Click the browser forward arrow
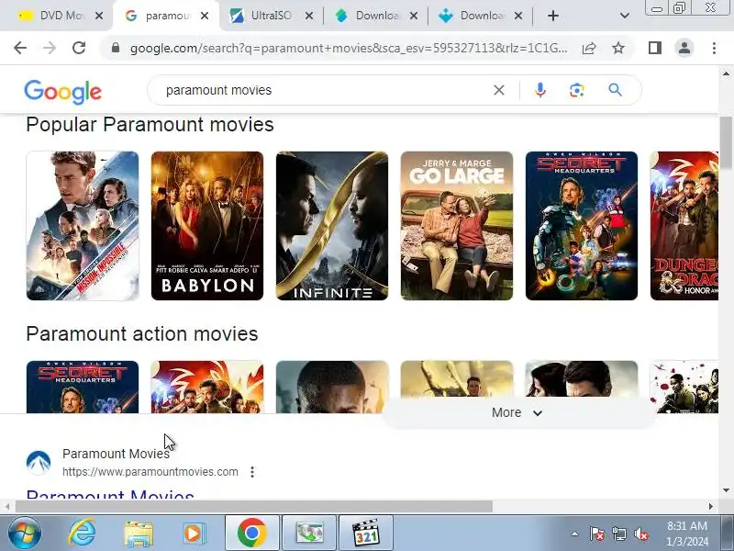The height and width of the screenshot is (551, 734). (x=50, y=48)
